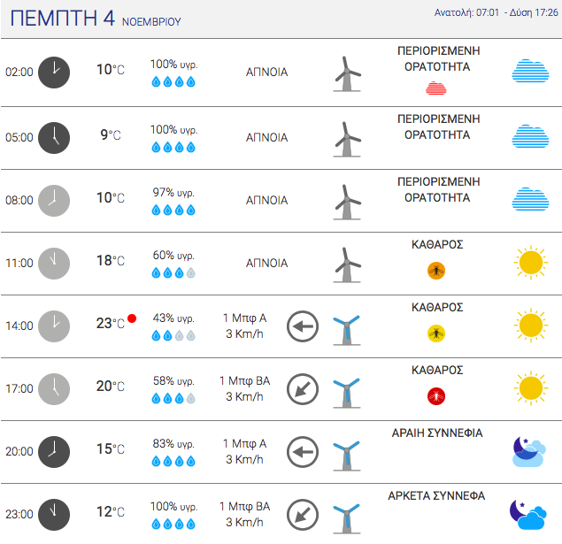This screenshot has height=544, width=562.
Task: Click the yellow mosquito icon at 14:00
Action: pos(436,333)
